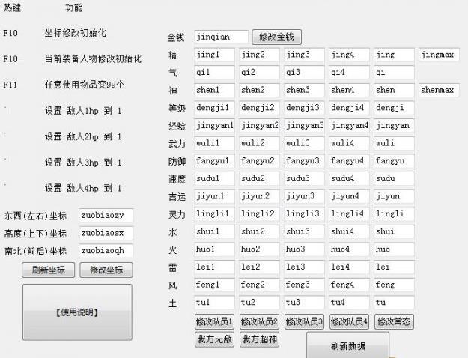Click into the qi2 field
Image resolution: width=468 pixels, height=358 pixels.
[259, 73]
